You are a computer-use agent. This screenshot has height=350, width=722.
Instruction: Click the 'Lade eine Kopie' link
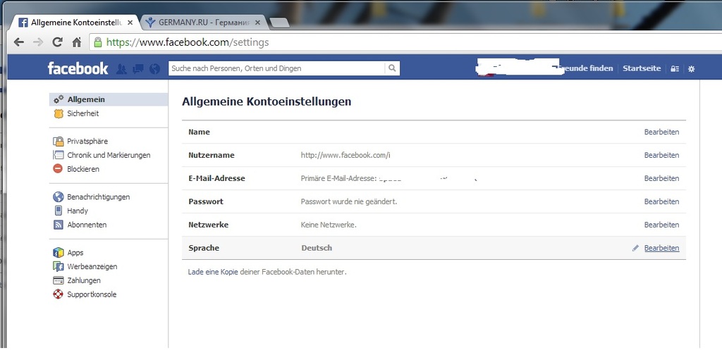tap(213, 272)
